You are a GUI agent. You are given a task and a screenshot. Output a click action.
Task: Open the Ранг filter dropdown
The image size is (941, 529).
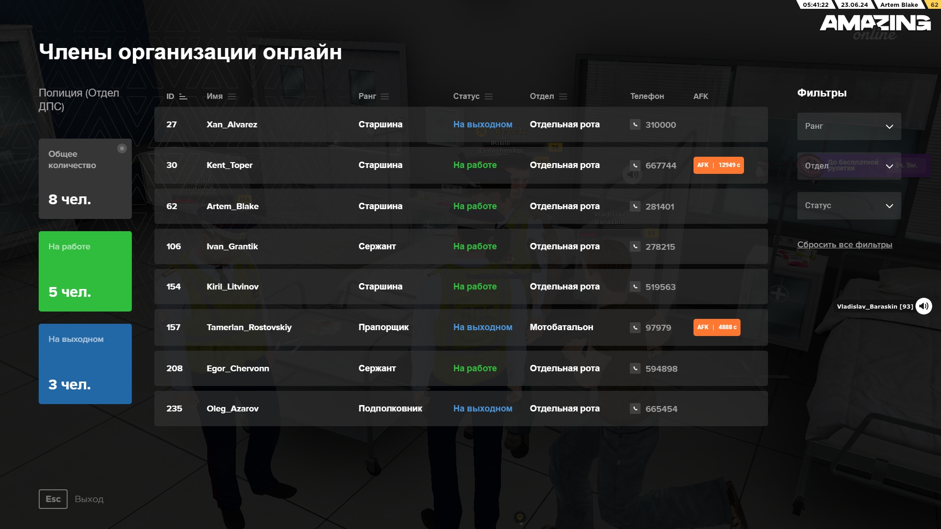[x=848, y=126]
